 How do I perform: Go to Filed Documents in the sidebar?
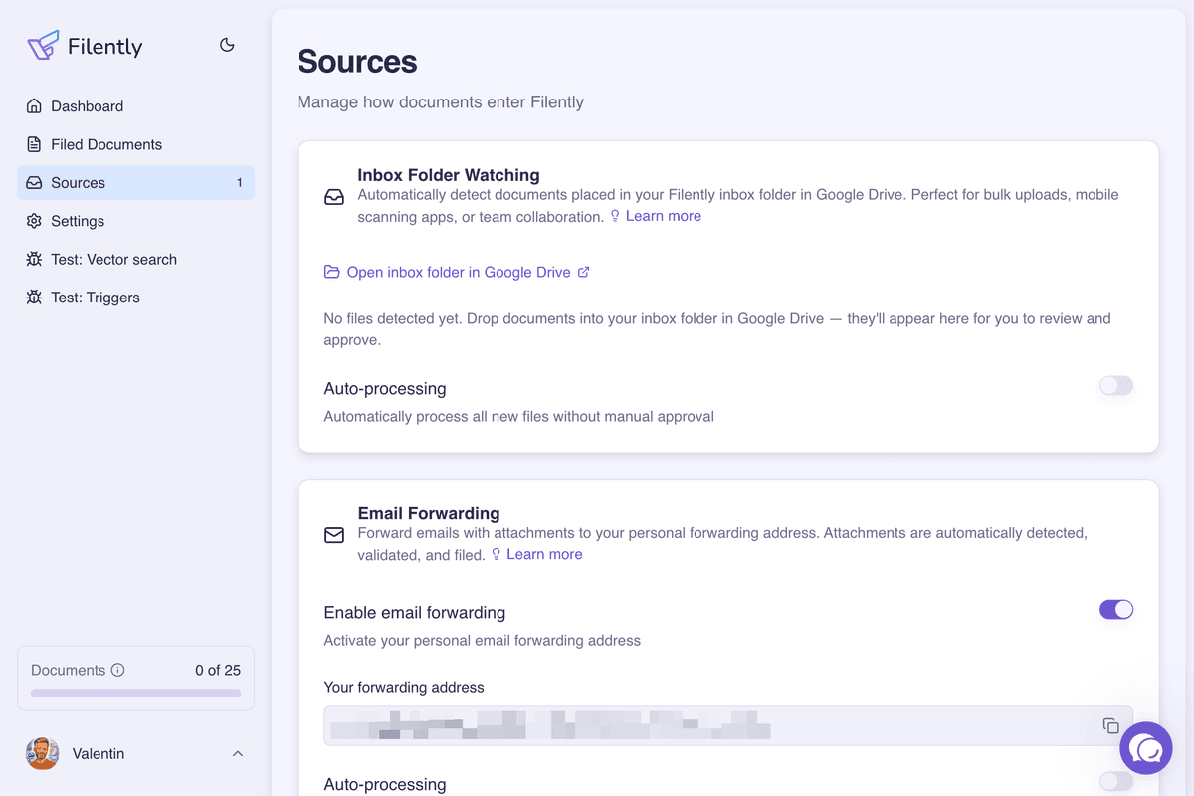click(105, 144)
